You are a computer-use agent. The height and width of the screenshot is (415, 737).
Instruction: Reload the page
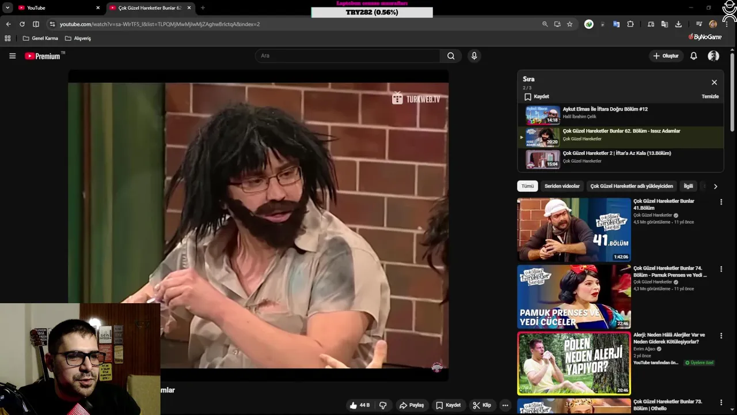tap(22, 24)
